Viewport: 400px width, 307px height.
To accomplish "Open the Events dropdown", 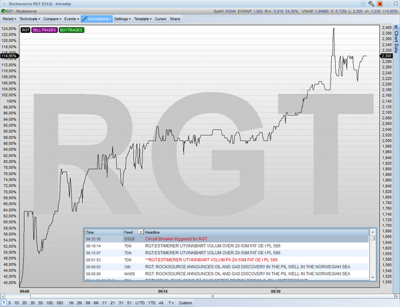I will click(x=72, y=19).
